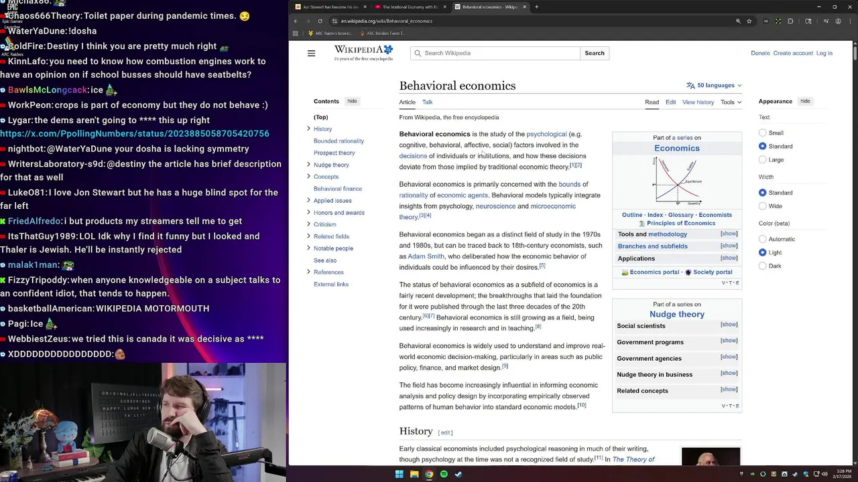Click the site info icon beside the URL

[334, 21]
